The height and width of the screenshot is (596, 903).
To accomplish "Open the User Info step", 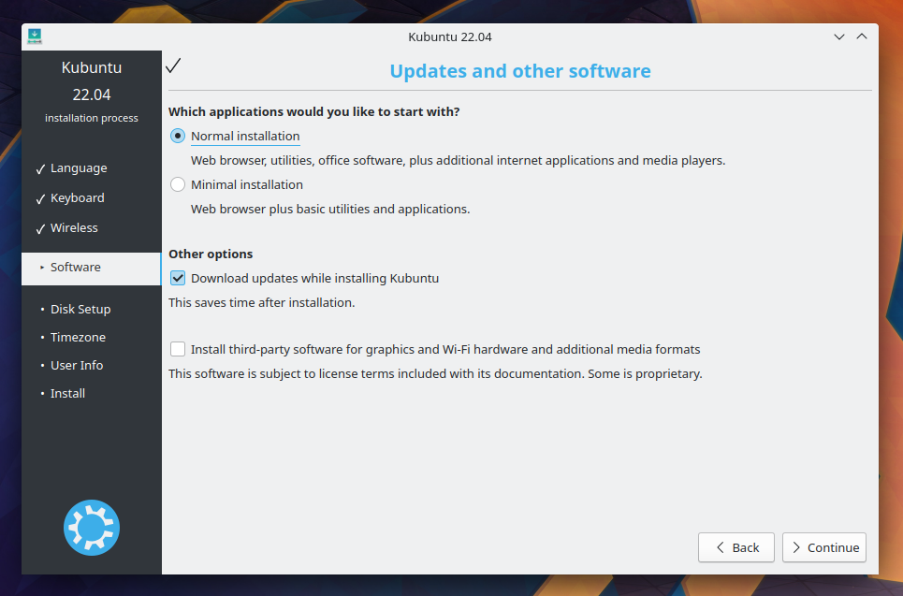I will (77, 366).
